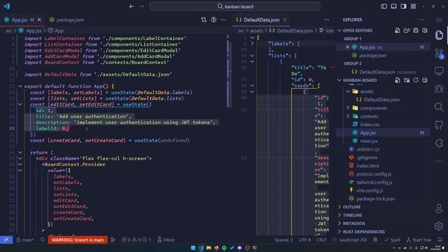Open Vitest status bar item
This screenshot has height=252, width=448.
[x=166, y=240]
